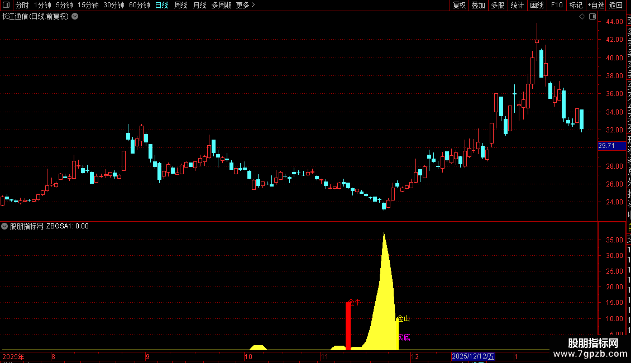The height and width of the screenshot is (363, 631).
Task: Select the 日线 daily chart tab
Action: pos(162,5)
